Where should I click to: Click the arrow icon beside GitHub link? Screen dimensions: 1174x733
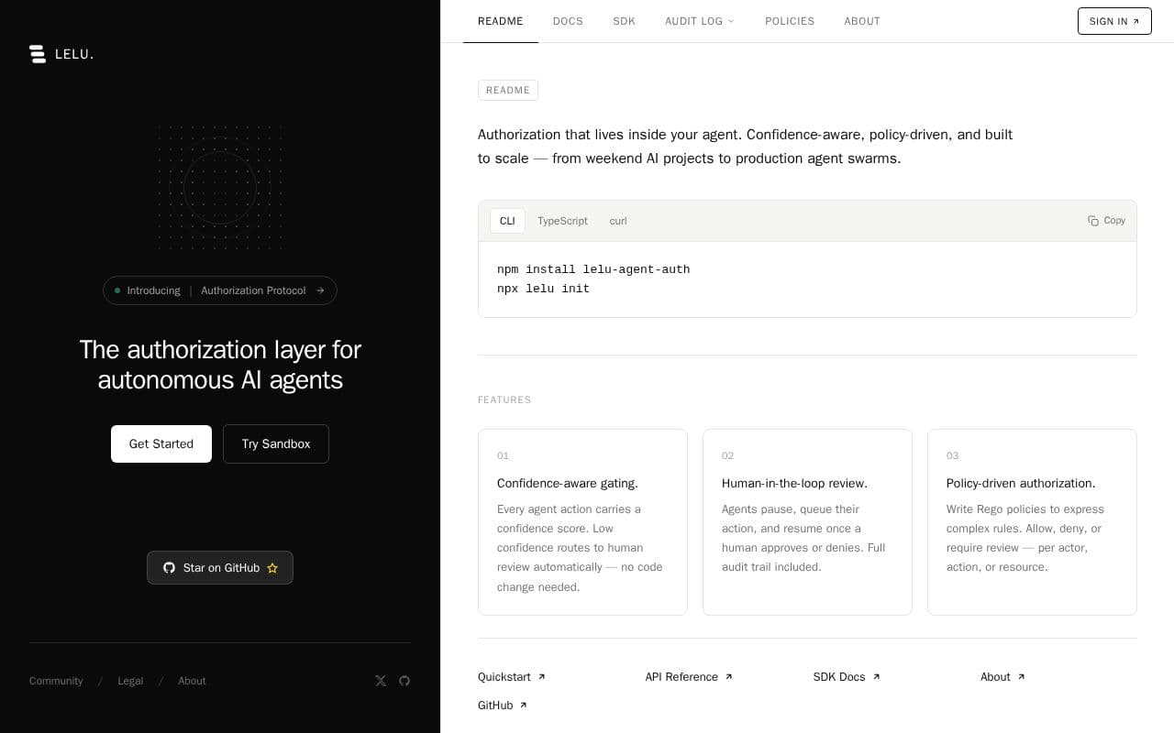[x=523, y=706]
